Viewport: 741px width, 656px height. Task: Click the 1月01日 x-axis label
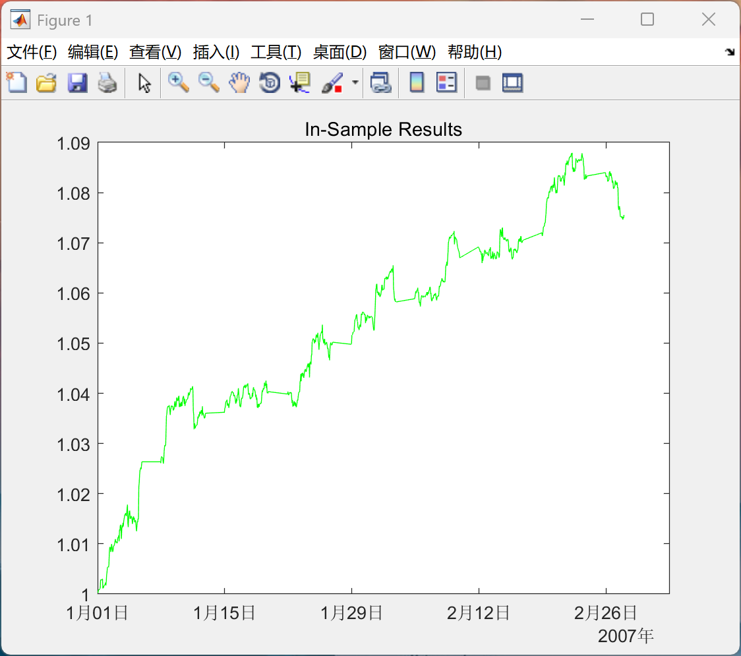pyautogui.click(x=98, y=613)
